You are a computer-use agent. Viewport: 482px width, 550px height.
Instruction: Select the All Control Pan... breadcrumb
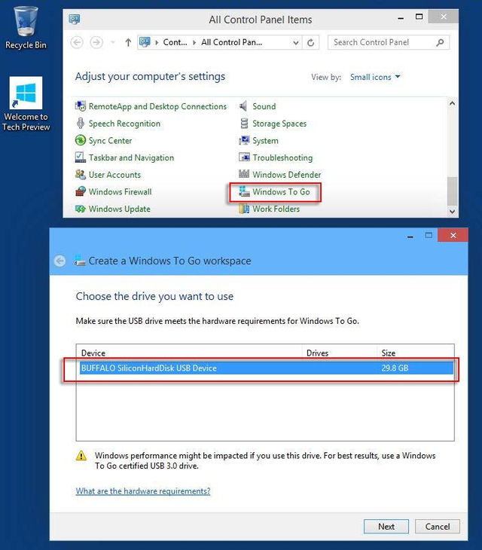click(x=232, y=42)
